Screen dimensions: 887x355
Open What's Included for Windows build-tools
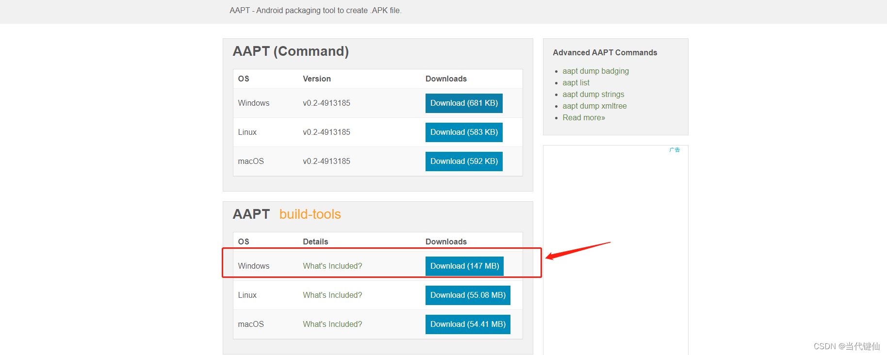click(x=332, y=266)
